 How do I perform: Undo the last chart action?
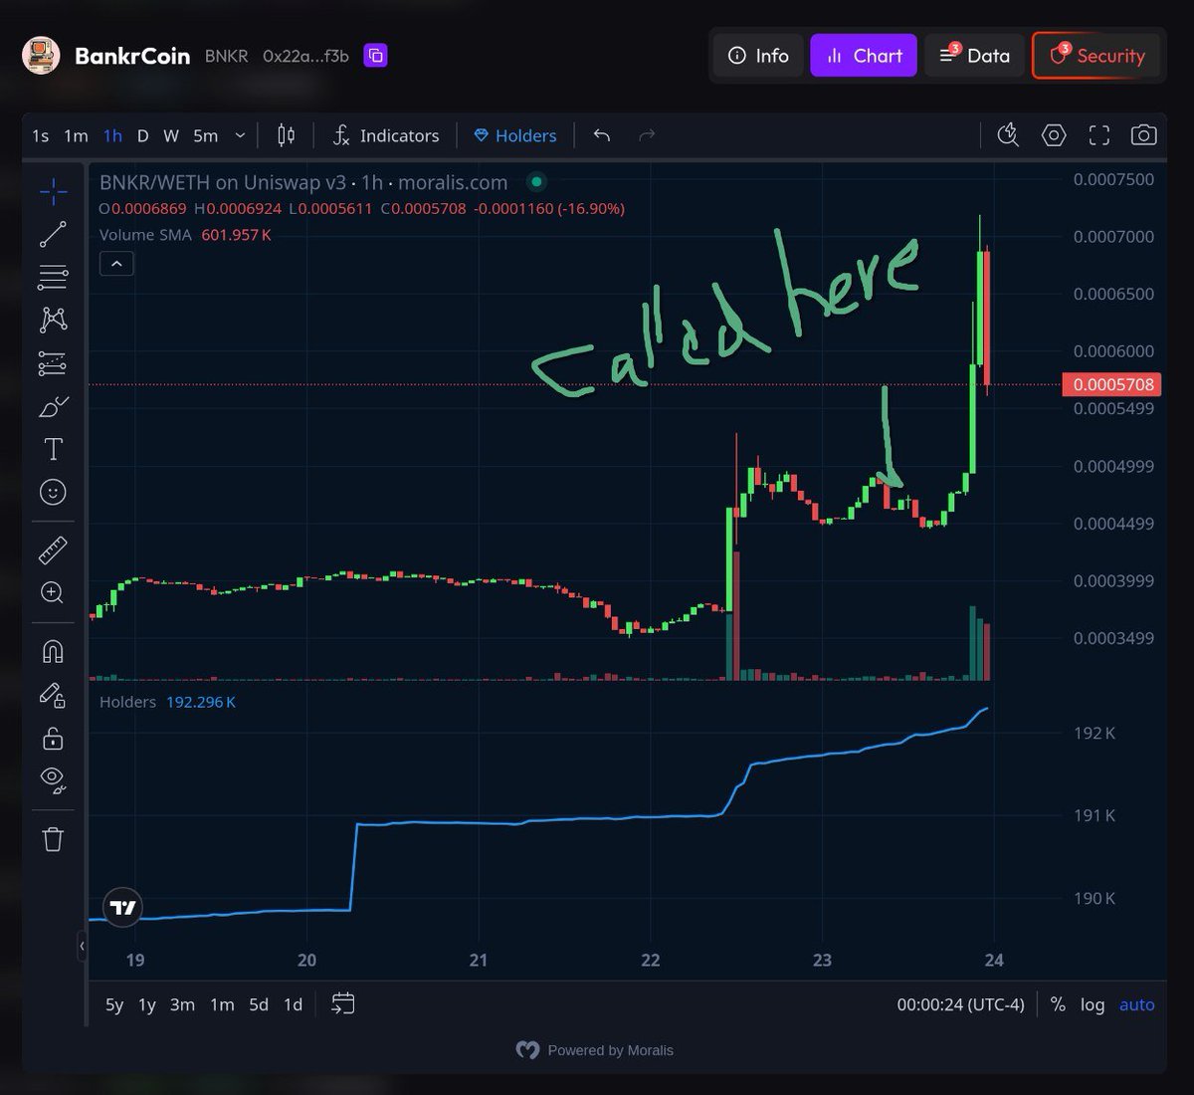pyautogui.click(x=601, y=135)
